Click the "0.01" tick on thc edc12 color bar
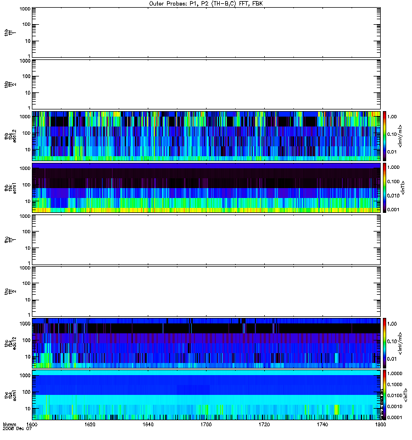 coord(392,359)
